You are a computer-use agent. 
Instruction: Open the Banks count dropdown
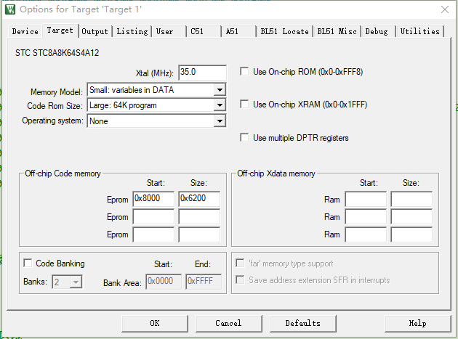coord(76,282)
